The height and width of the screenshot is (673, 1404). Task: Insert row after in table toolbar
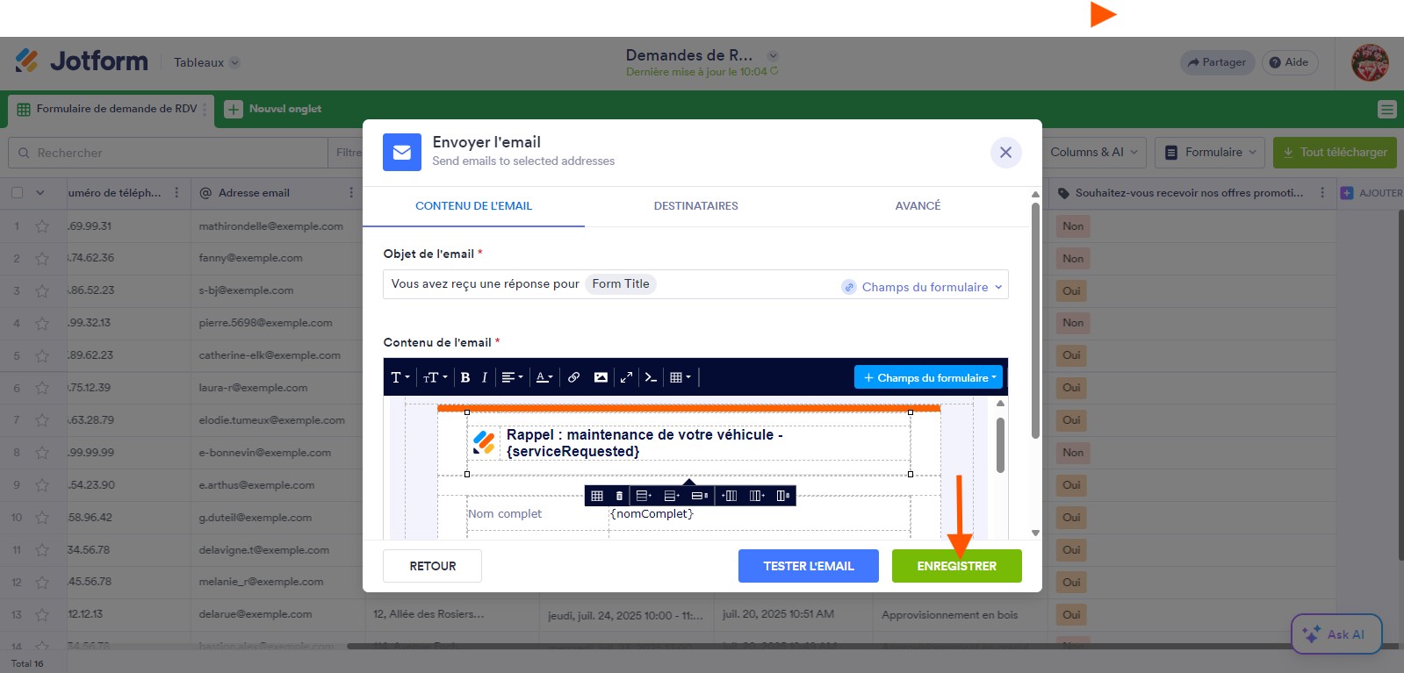tap(672, 496)
